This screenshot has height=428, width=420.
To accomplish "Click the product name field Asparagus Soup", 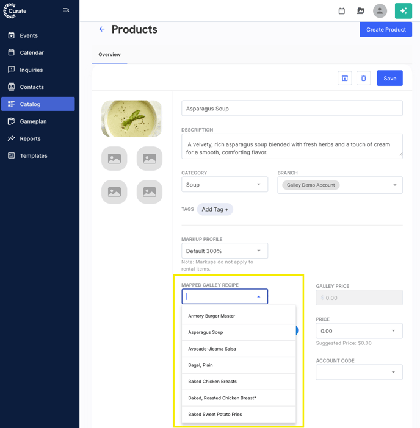I will pyautogui.click(x=292, y=109).
